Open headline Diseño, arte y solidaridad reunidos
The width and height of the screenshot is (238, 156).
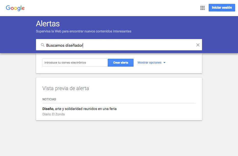coord(79,109)
